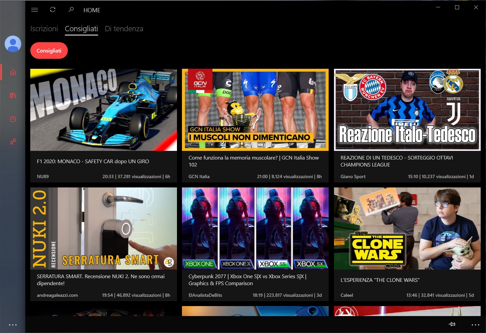Open the Subscriptions people icon
Image resolution: width=486 pixels, height=333 pixels.
[13, 142]
